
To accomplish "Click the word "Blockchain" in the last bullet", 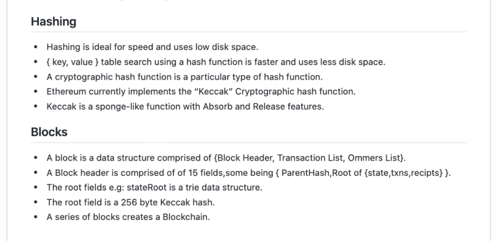I will pyautogui.click(x=185, y=217).
